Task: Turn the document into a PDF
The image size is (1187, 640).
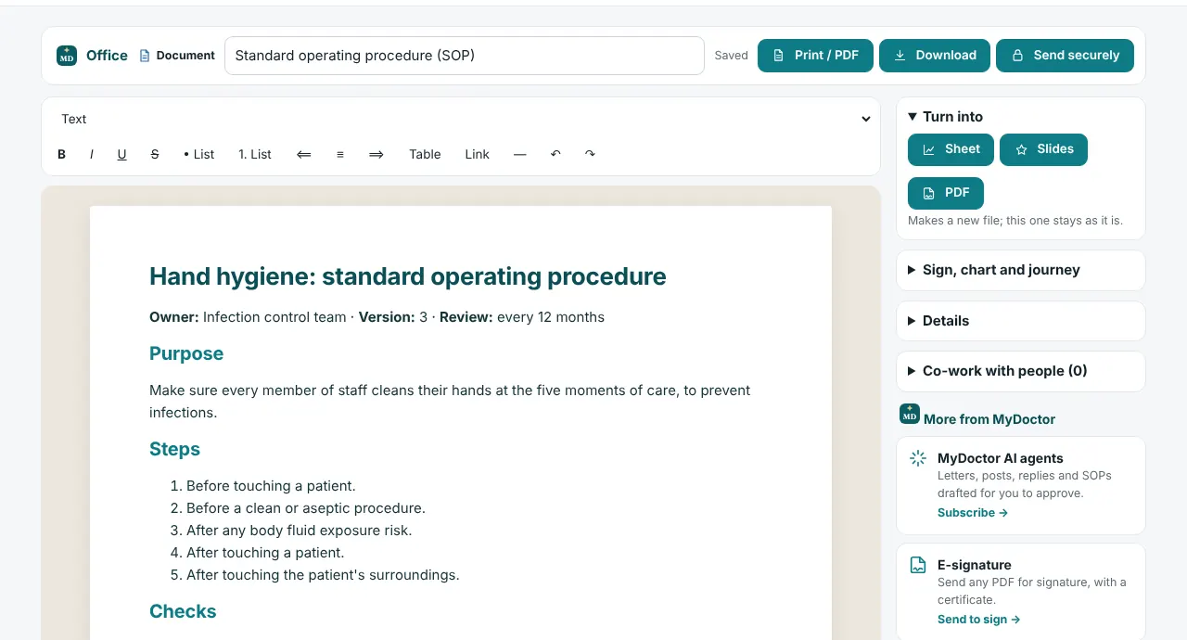Action: pyautogui.click(x=946, y=193)
